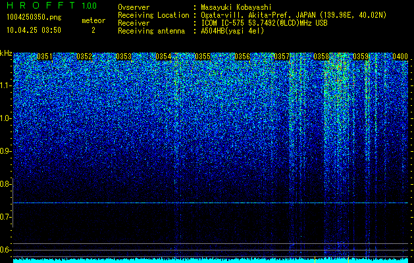Click the 0359 time marker
The image size is (414, 263).
tap(361, 57)
